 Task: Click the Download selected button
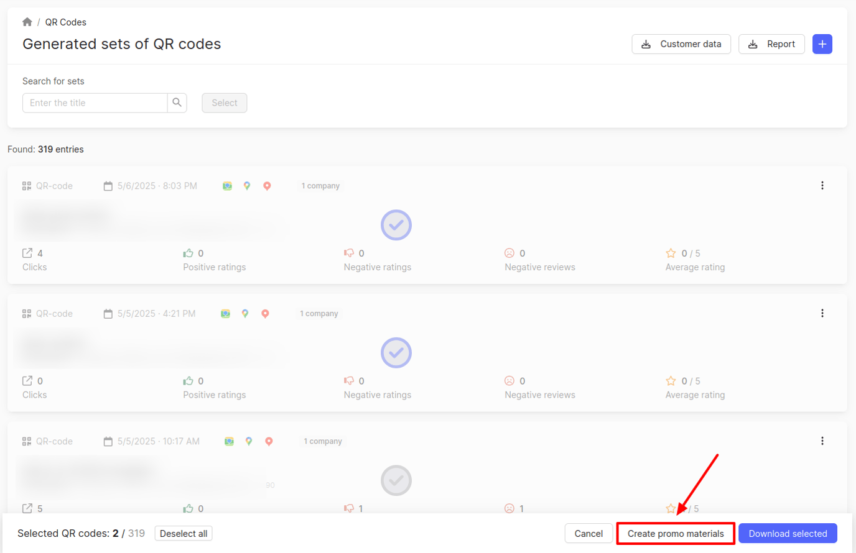click(788, 534)
